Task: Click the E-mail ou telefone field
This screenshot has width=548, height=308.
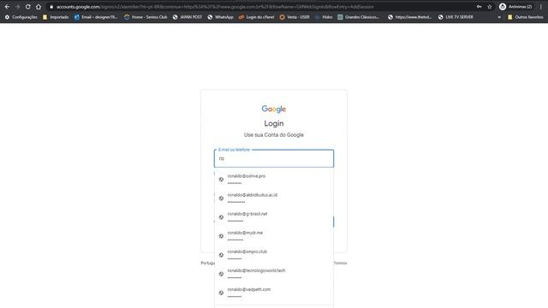Action: 274,158
